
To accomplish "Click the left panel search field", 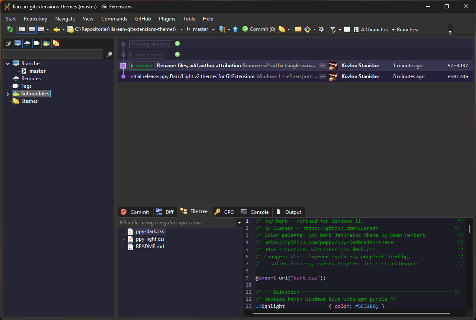I will coord(54,54).
